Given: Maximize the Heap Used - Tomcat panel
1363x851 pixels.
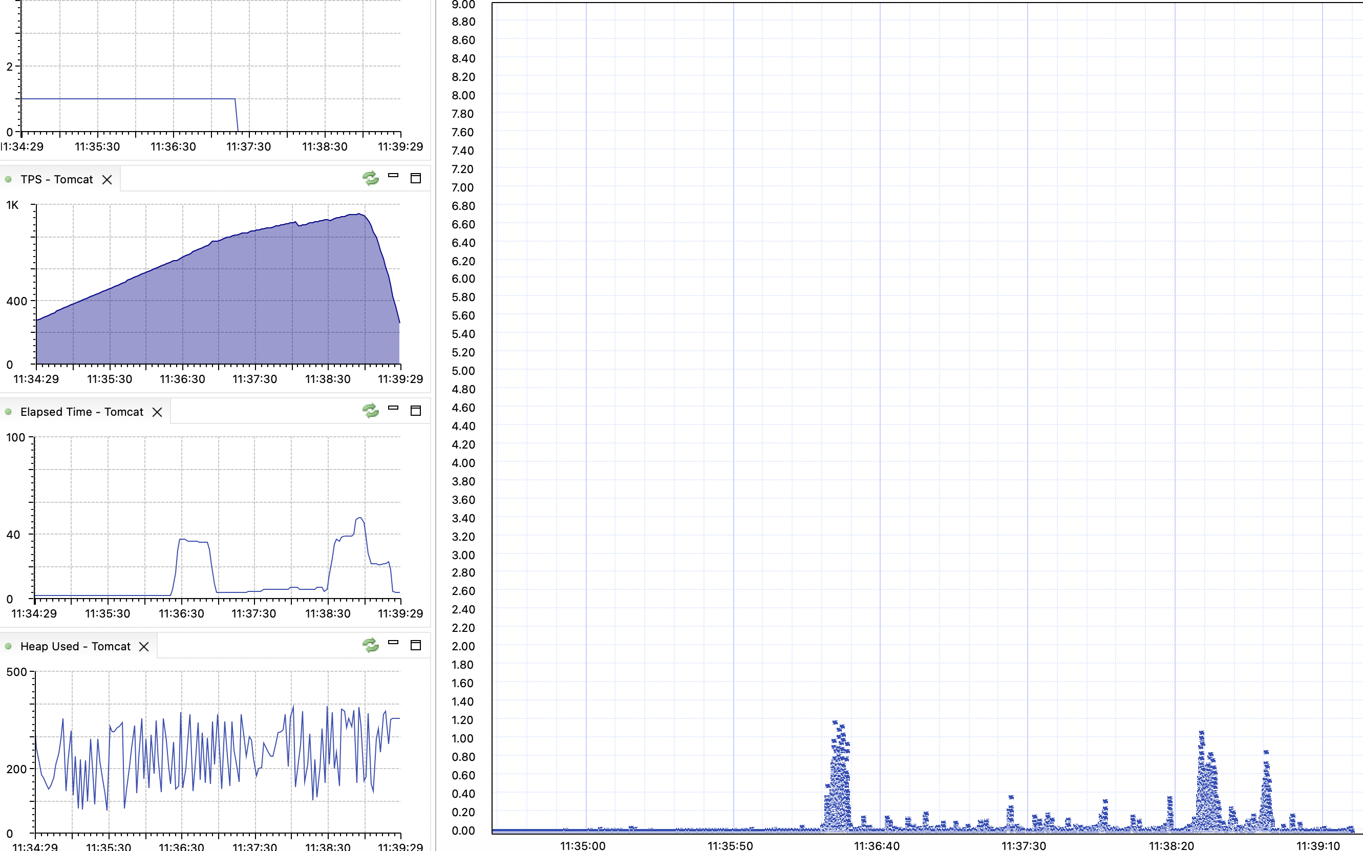Looking at the screenshot, I should 416,645.
